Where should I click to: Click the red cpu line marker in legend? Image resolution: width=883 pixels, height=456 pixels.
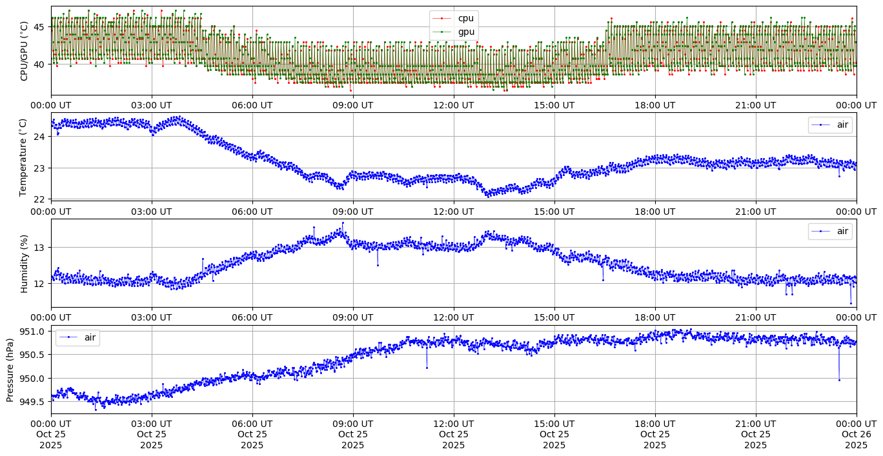pyautogui.click(x=443, y=19)
